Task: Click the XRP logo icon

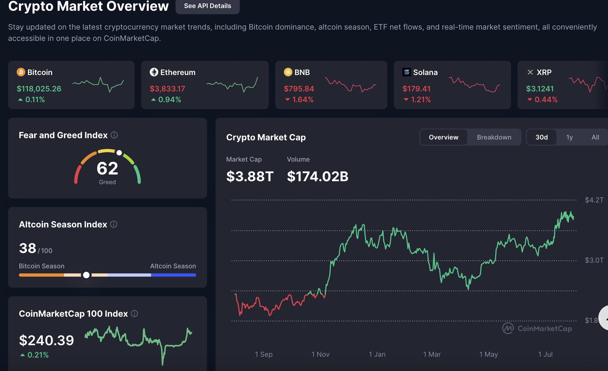Action: [x=530, y=72]
